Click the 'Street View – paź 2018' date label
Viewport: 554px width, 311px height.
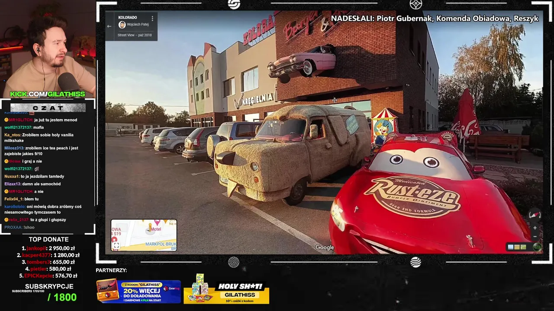click(x=135, y=35)
